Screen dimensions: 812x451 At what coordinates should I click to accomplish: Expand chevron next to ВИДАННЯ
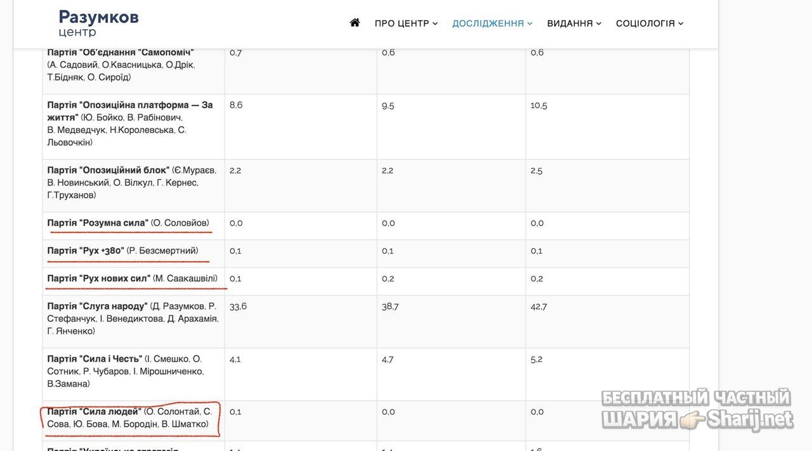click(x=599, y=23)
